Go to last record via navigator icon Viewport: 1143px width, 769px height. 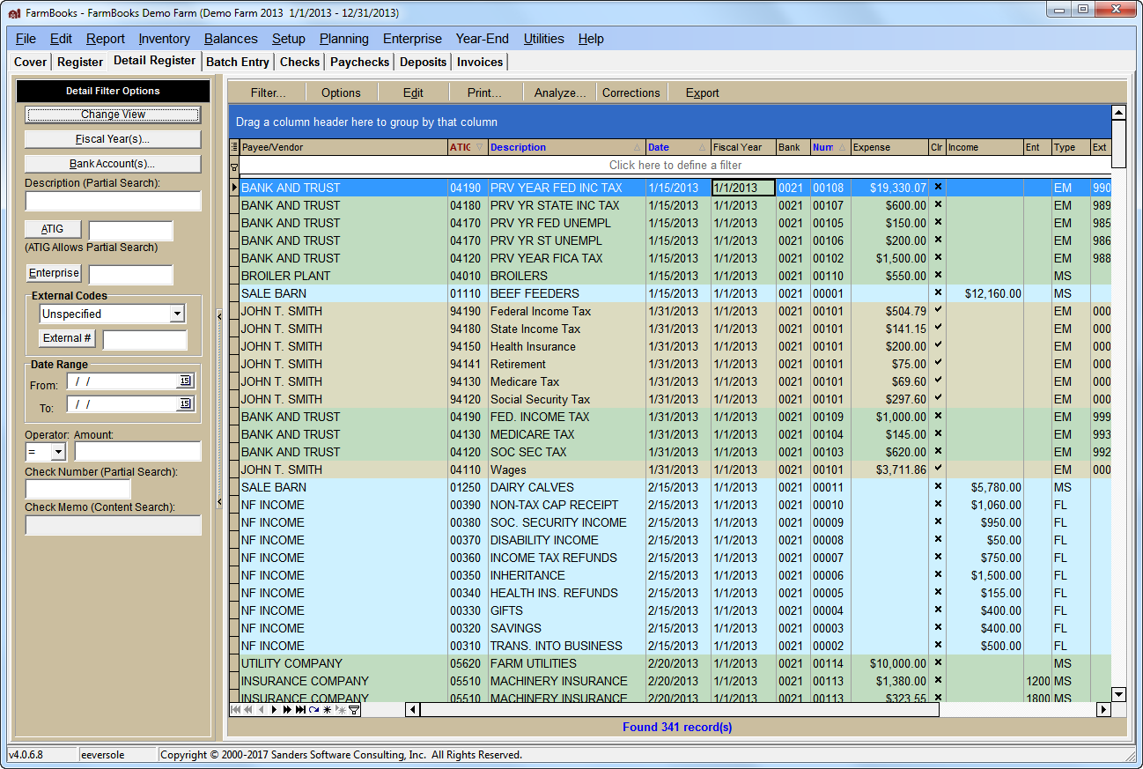(x=299, y=709)
